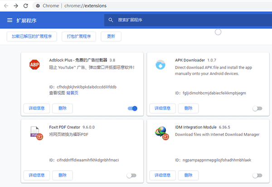This screenshot has height=187, width=272.
Task: Reload the extensions page
Action: [26, 6]
